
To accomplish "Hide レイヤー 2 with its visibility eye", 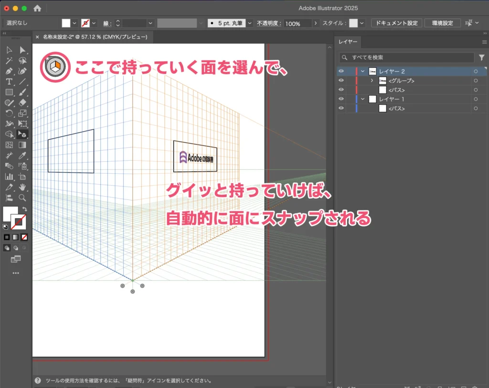I will 341,71.
